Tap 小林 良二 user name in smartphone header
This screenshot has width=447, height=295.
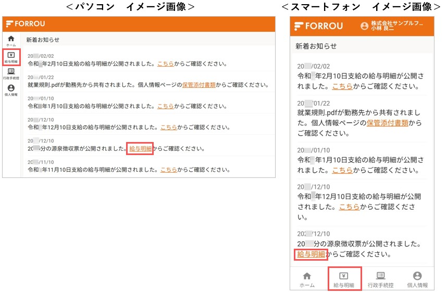coord(382,29)
